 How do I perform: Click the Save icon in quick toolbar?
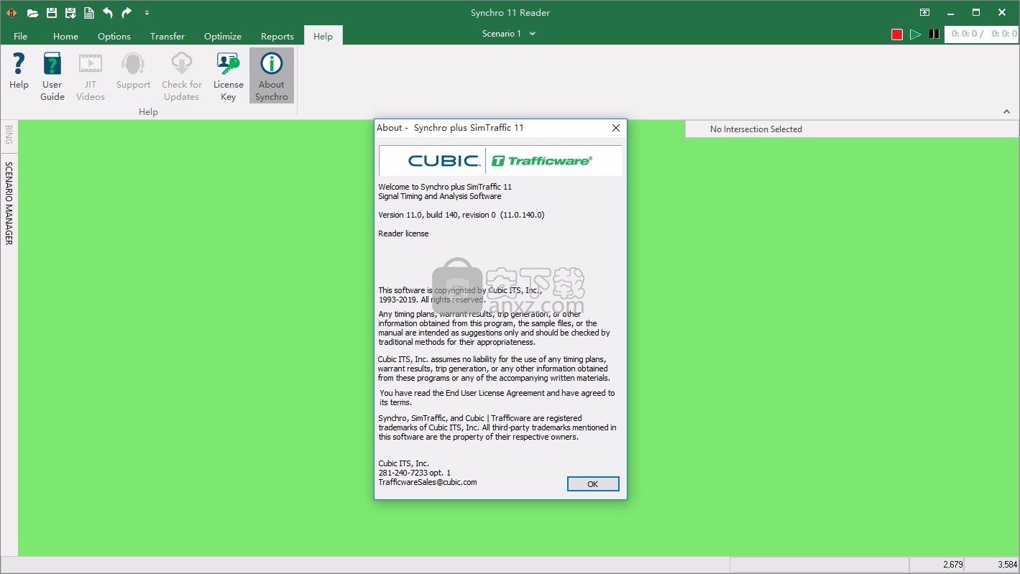pyautogui.click(x=52, y=13)
